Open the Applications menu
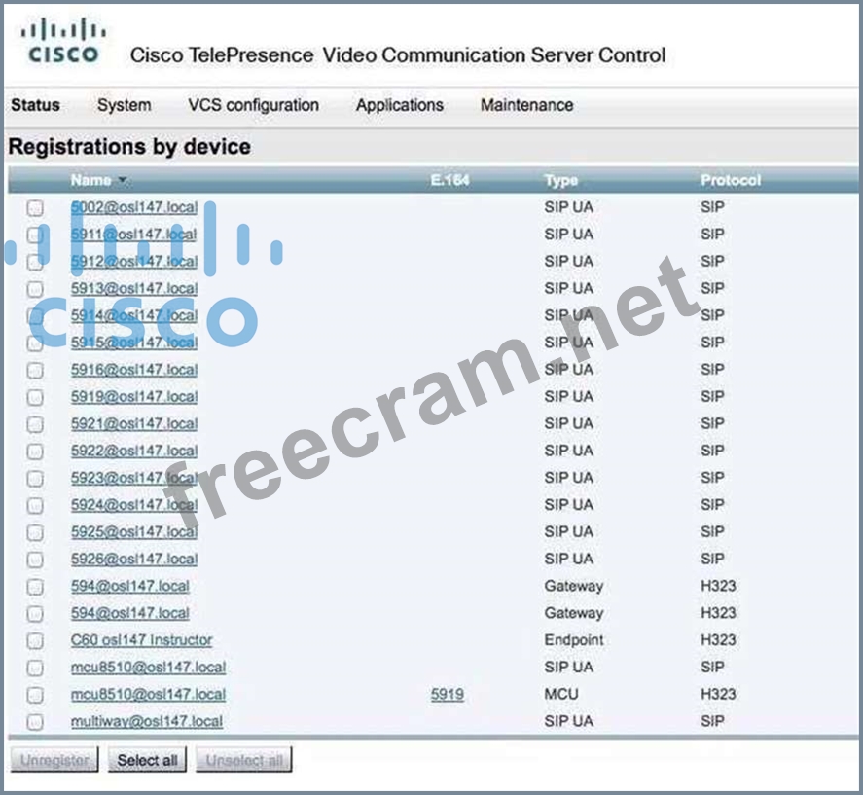 coord(399,105)
